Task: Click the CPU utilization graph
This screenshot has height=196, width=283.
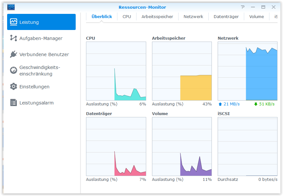Action: tap(116, 71)
